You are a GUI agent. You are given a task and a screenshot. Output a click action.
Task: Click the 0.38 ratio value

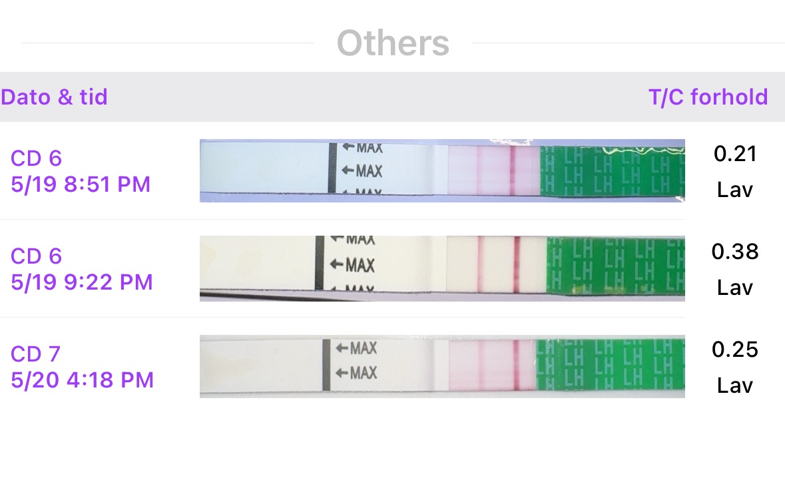735,252
